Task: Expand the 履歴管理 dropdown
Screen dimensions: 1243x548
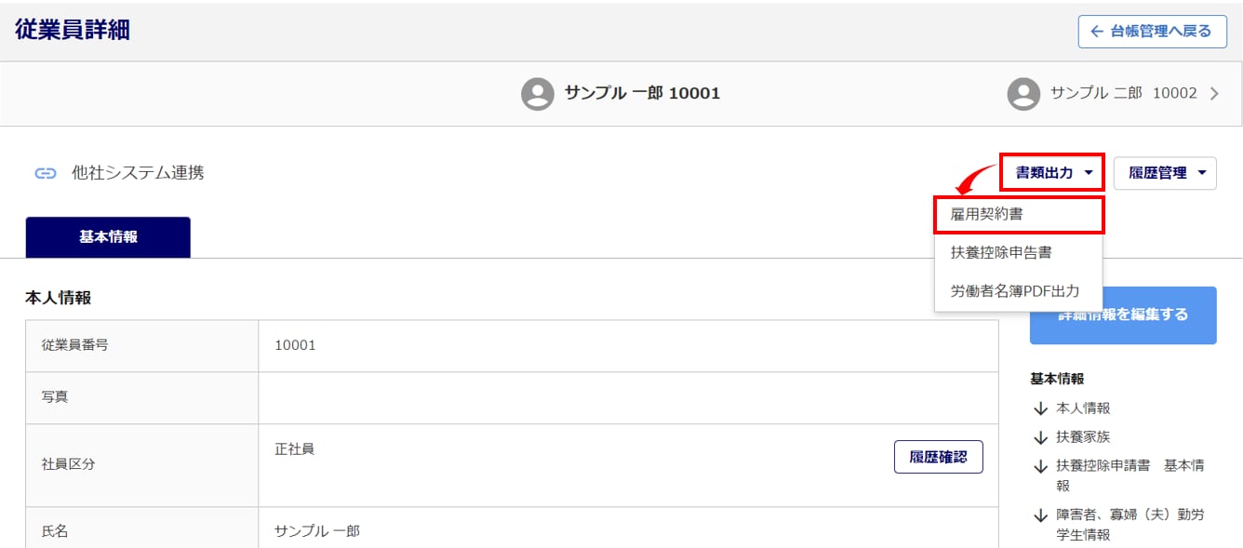Action: click(x=1165, y=173)
